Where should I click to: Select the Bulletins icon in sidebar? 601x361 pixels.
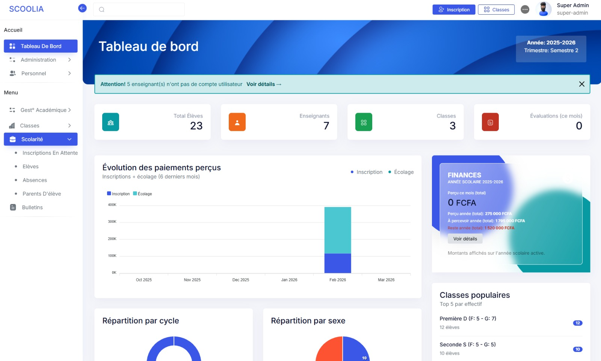click(13, 207)
